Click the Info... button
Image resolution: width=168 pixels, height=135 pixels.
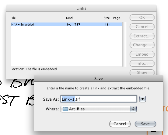142,63
